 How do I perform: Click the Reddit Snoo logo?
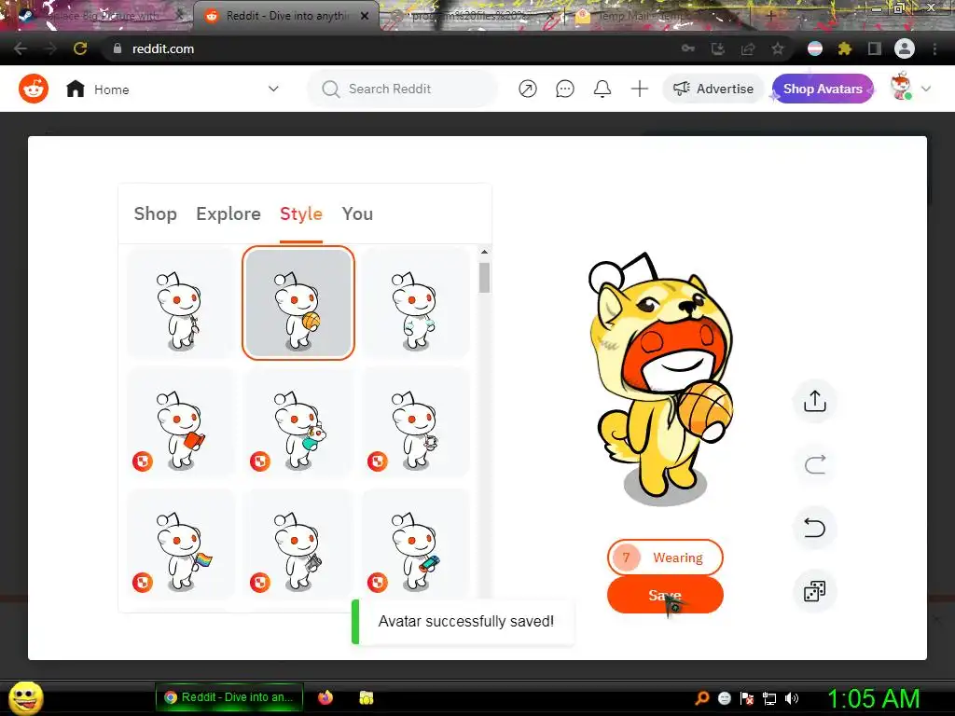tap(34, 89)
